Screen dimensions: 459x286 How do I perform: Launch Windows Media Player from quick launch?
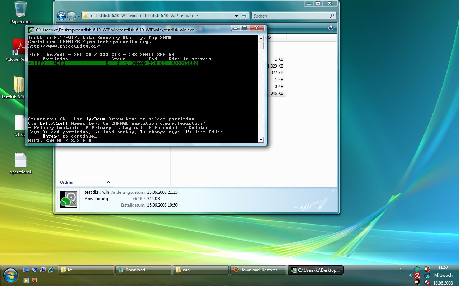(26, 280)
